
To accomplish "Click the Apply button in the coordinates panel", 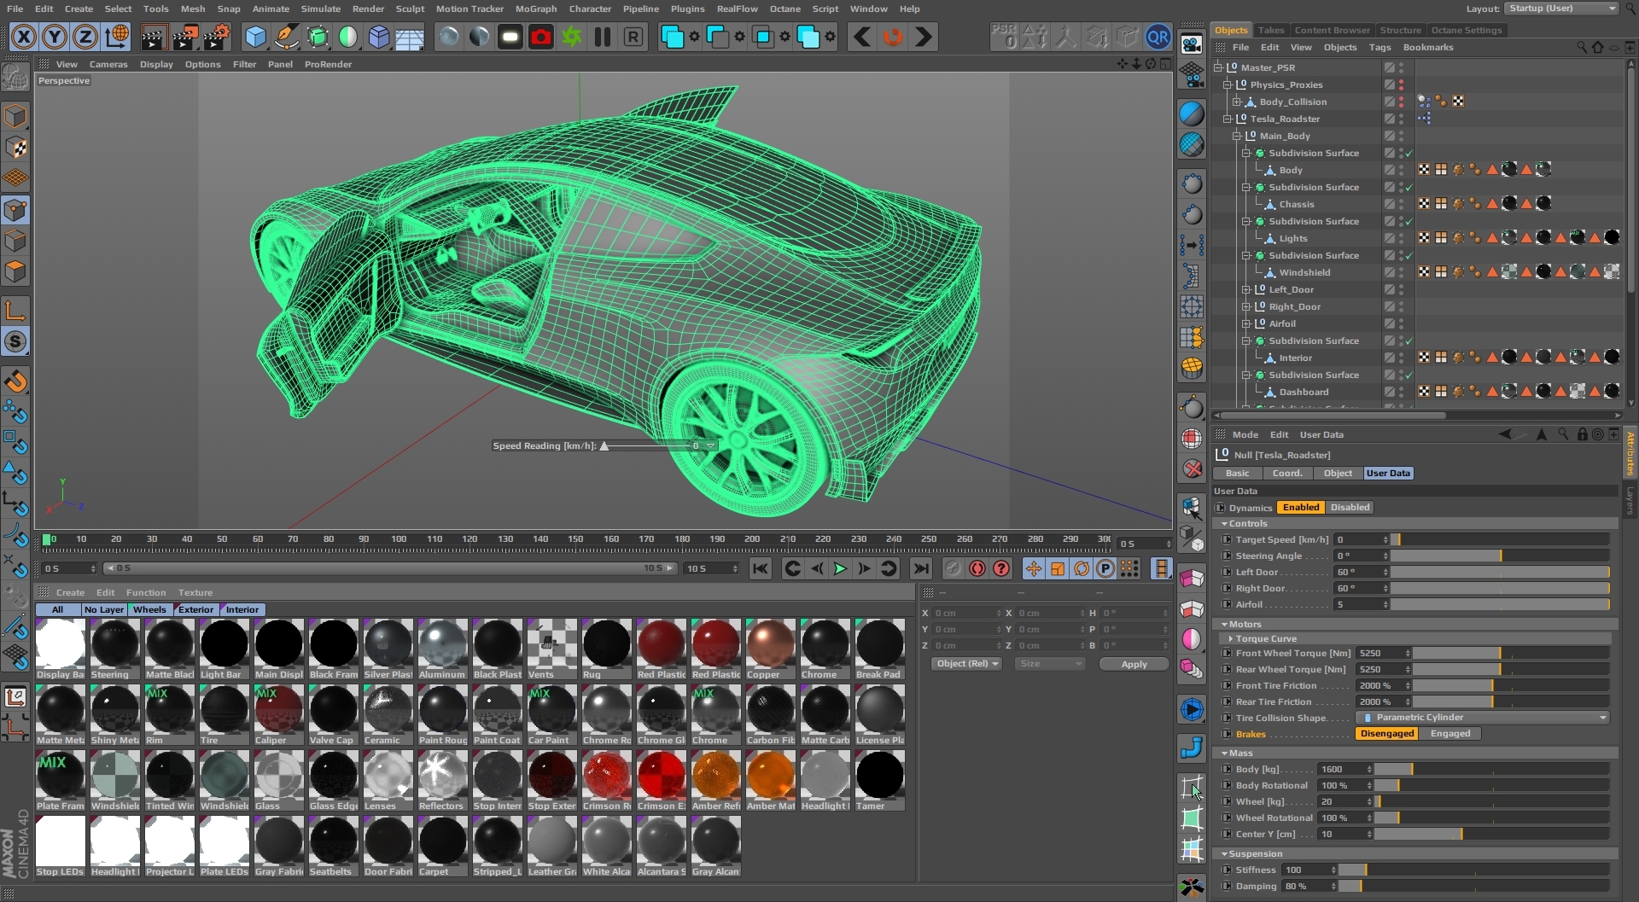I will 1134,664.
